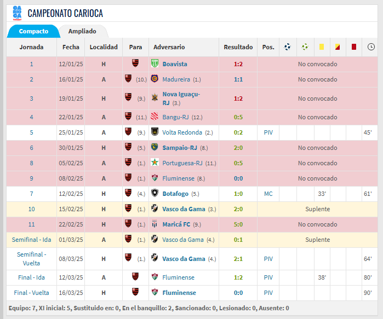Click the 90' minutes played value
The image size is (383, 319).
tap(368, 293)
